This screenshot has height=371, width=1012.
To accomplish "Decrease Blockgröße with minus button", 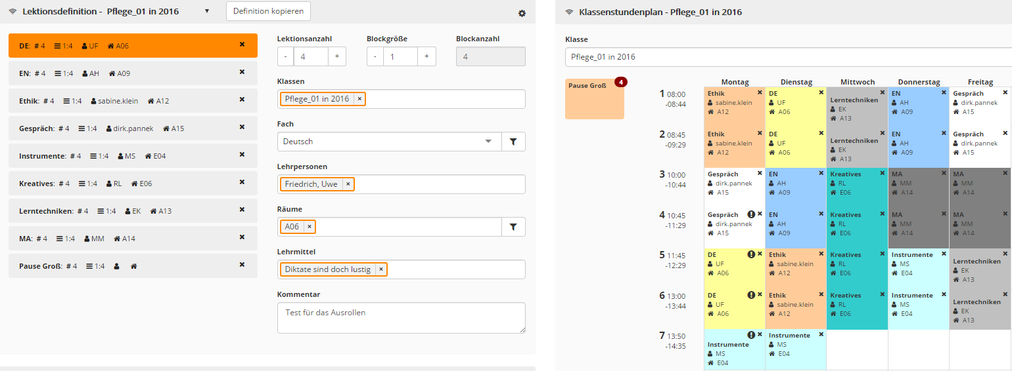I will tap(375, 56).
